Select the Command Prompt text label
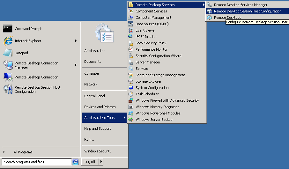 (x=28, y=29)
